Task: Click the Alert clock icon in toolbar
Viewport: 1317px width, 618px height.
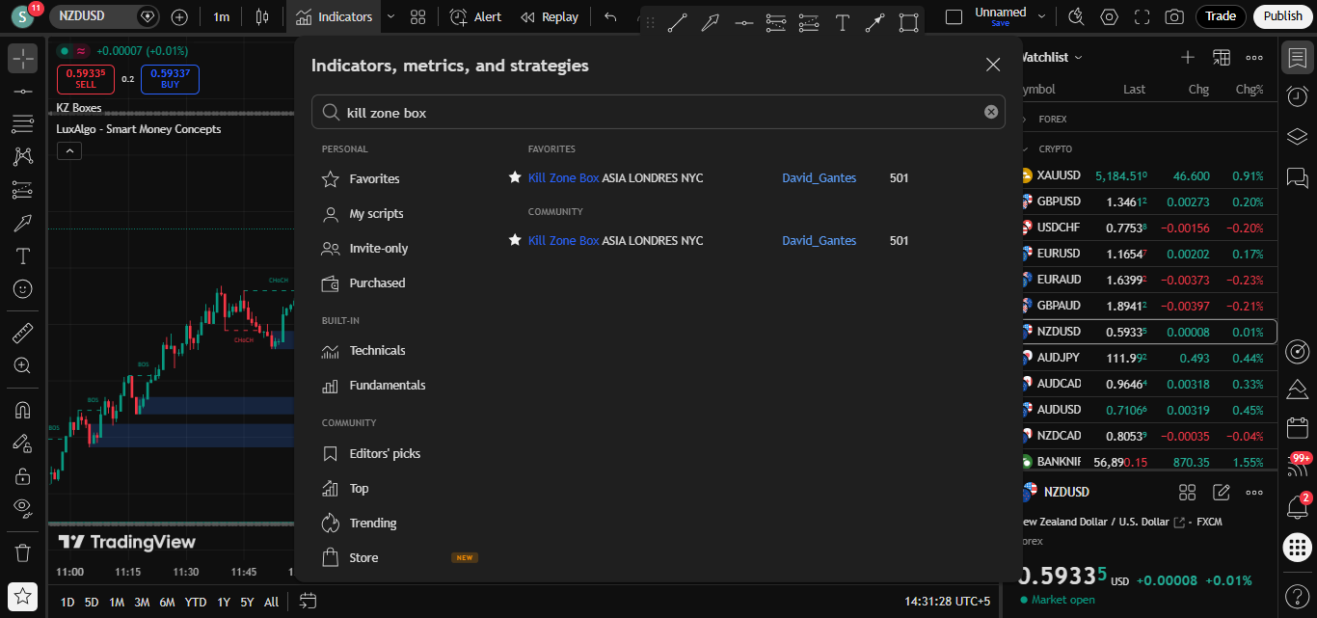Action: tap(459, 16)
